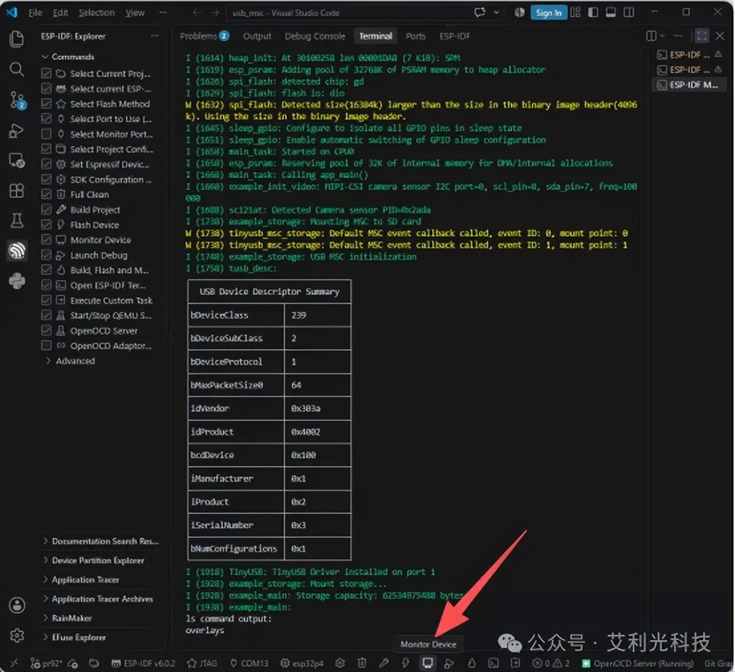Open the Selection menu
The width and height of the screenshot is (735, 672).
pyautogui.click(x=97, y=13)
